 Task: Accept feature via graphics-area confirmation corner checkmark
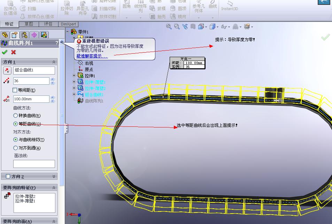click(325, 37)
